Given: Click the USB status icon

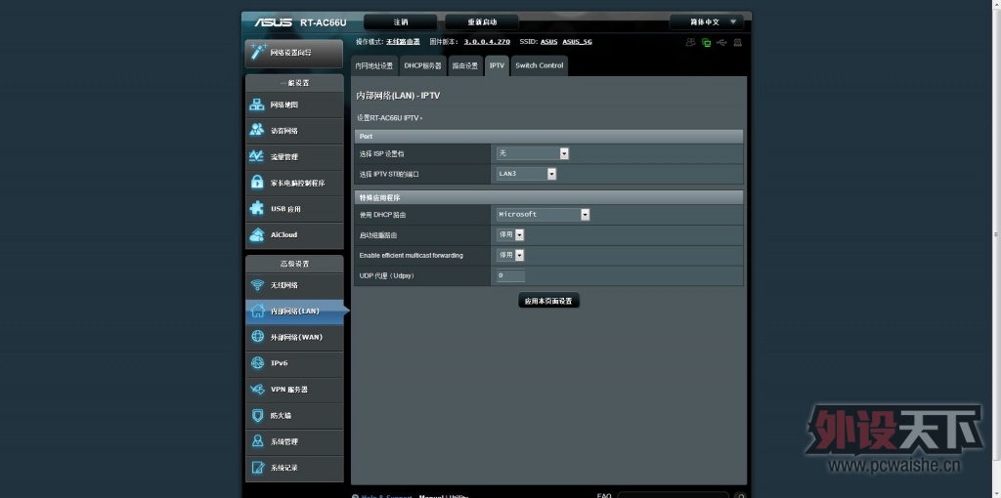Looking at the screenshot, I should click(722, 43).
